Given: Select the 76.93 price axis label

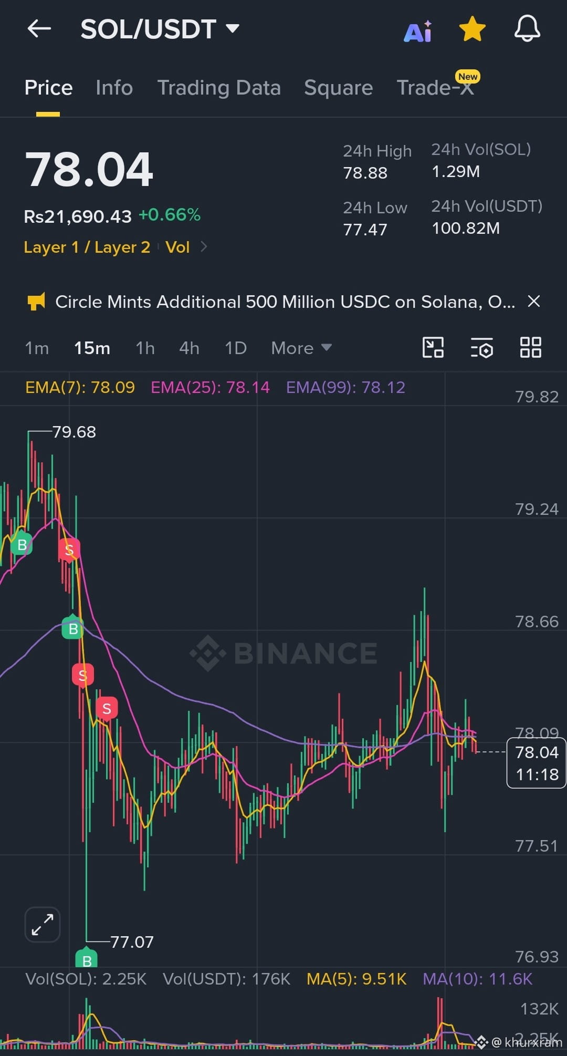Looking at the screenshot, I should pos(537,957).
